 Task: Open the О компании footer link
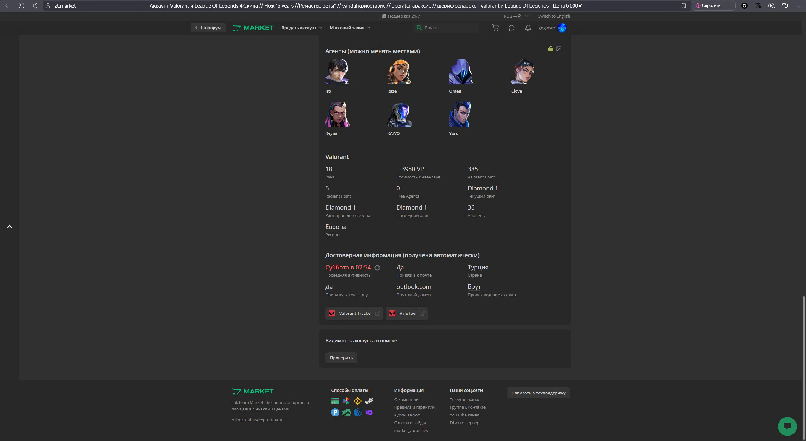[406, 399]
